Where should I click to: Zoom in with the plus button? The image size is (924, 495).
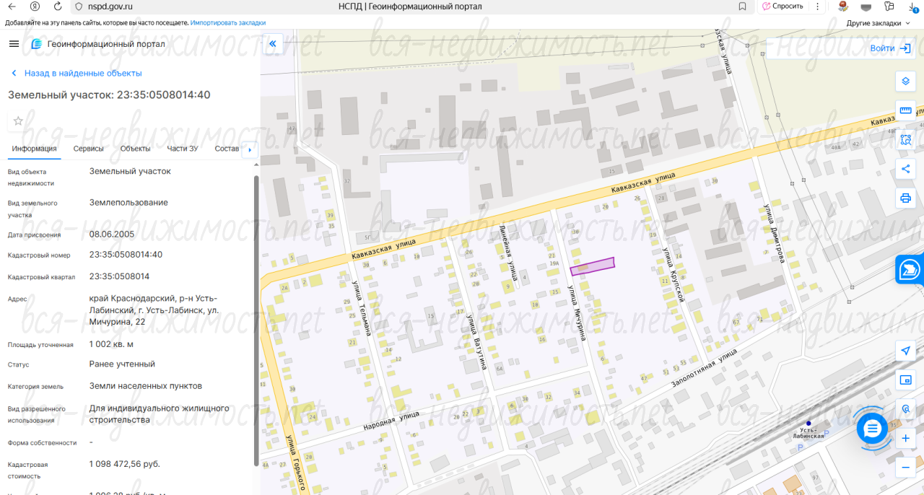pos(905,439)
